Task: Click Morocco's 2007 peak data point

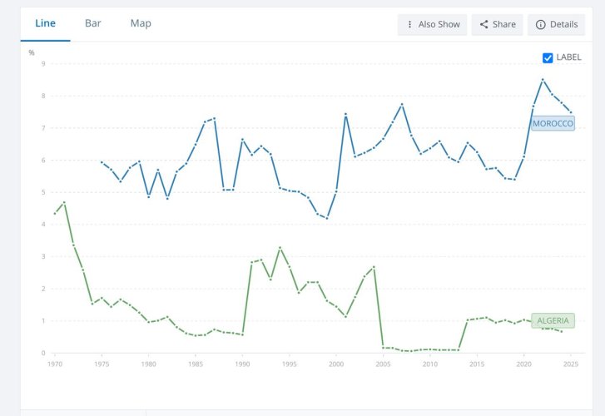Action: (402, 104)
